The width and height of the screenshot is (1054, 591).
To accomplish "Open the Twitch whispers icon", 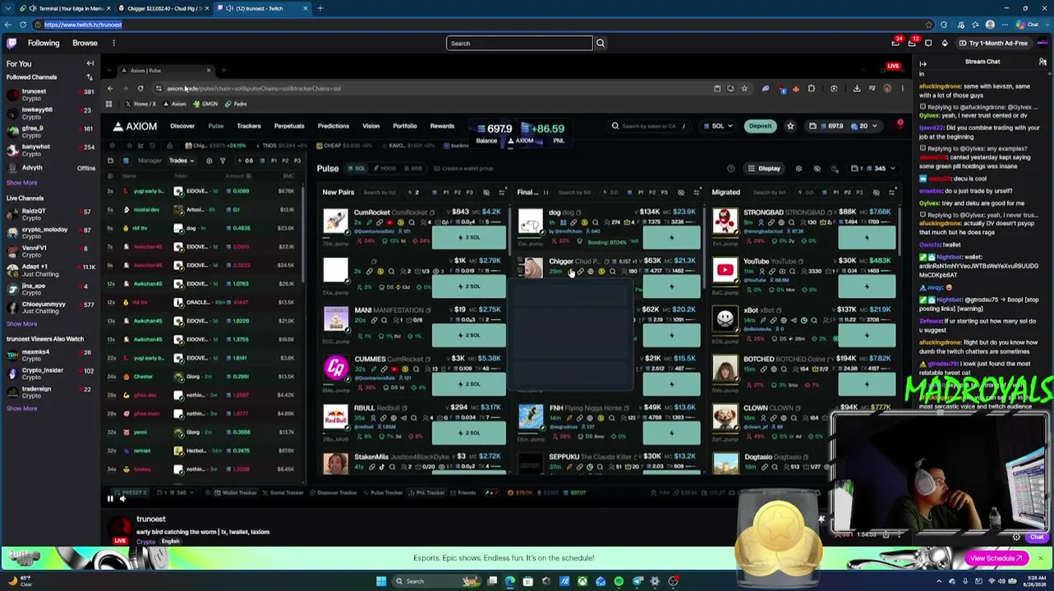I will click(x=928, y=43).
